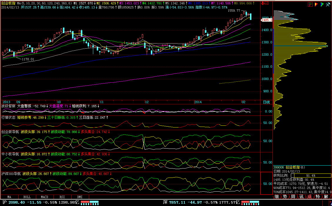Open the hammer and wrench settings icon
The width and height of the screenshot is (332, 206).
328,4
